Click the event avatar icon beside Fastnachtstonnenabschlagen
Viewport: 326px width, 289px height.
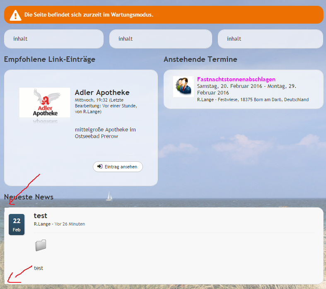[183, 87]
